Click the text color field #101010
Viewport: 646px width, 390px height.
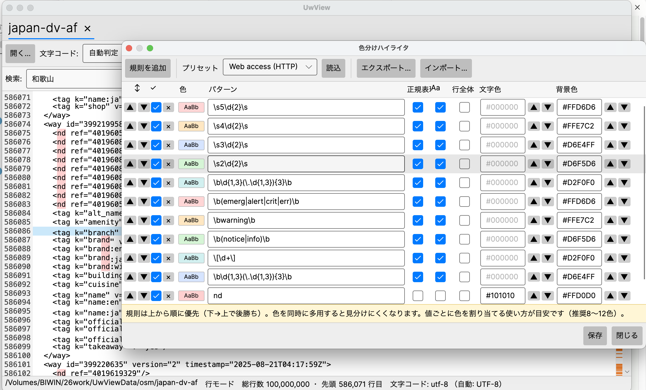[x=503, y=296]
